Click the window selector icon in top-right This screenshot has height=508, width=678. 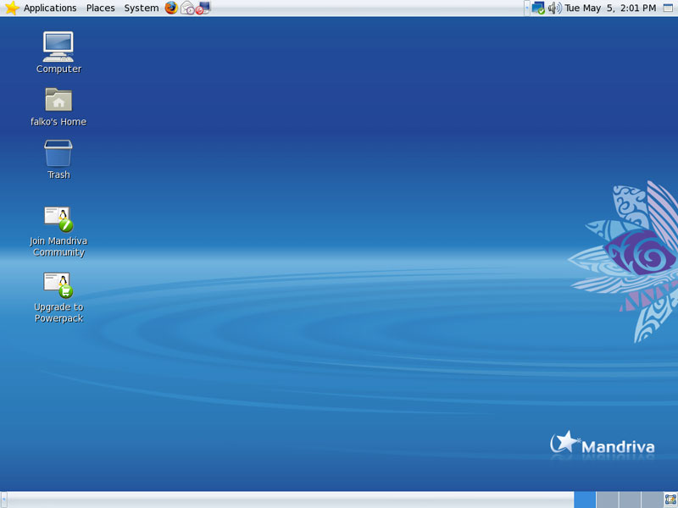(668, 8)
